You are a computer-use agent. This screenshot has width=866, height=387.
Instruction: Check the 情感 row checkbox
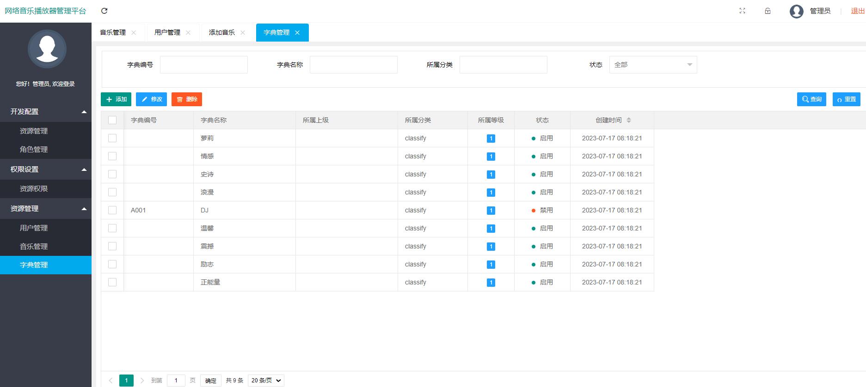pyautogui.click(x=112, y=156)
